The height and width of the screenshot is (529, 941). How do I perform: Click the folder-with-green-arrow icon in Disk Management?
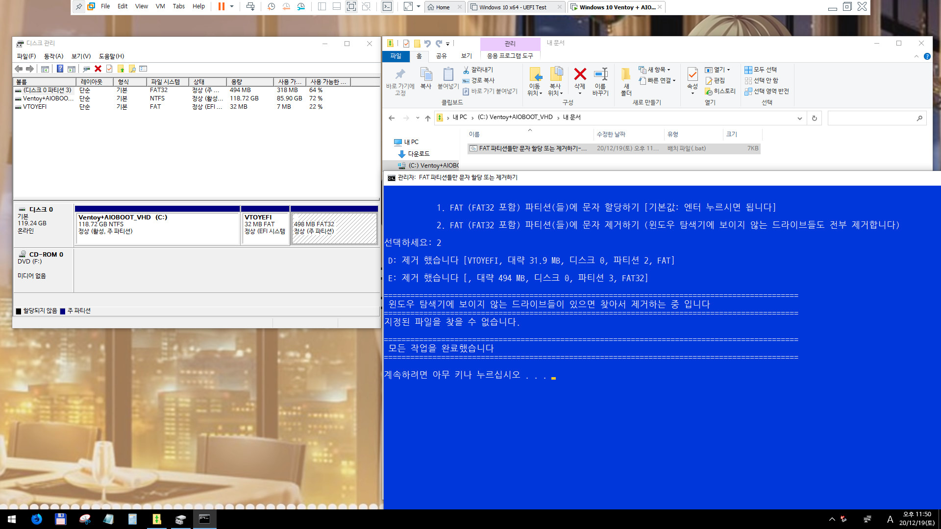121,69
